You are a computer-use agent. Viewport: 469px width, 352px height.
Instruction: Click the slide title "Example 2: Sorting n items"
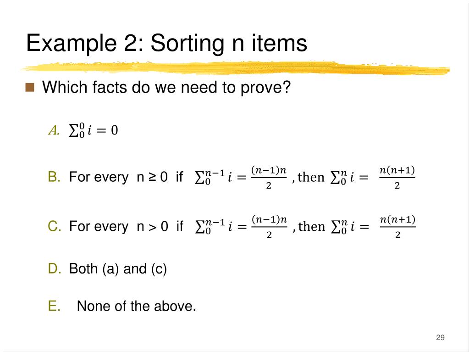[166, 44]
